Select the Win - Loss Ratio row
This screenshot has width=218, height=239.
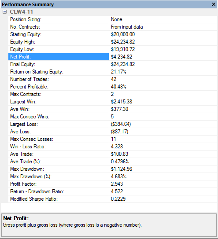pyautogui.click(x=113, y=147)
